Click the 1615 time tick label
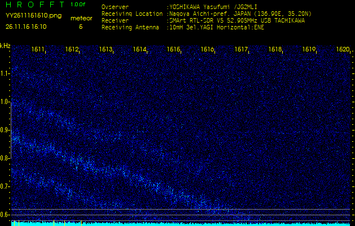 174,50
